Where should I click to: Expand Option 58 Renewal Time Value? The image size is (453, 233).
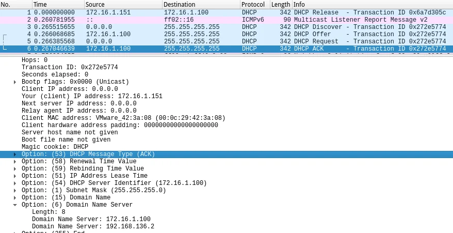point(15,162)
